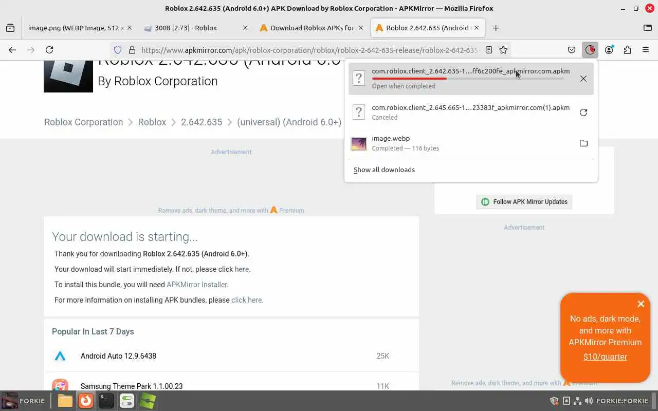This screenshot has height=411, width=658.
Task: Close the Roblox 2.642.635 tab
Action: (x=477, y=28)
